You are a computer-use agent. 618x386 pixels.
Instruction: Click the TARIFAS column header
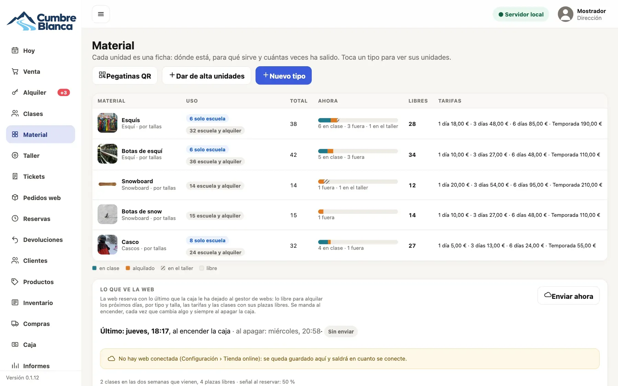450,101
